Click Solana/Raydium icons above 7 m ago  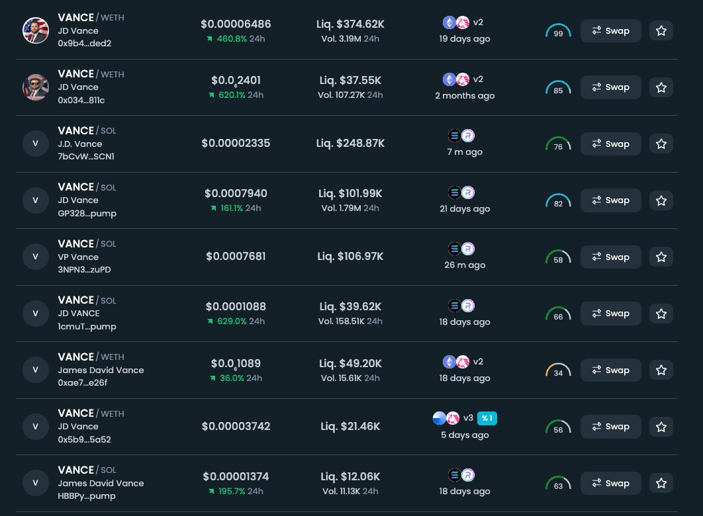[x=461, y=135]
